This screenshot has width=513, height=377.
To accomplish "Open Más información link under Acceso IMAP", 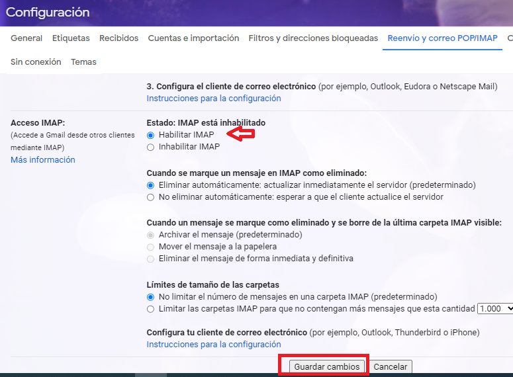I will 43,160.
